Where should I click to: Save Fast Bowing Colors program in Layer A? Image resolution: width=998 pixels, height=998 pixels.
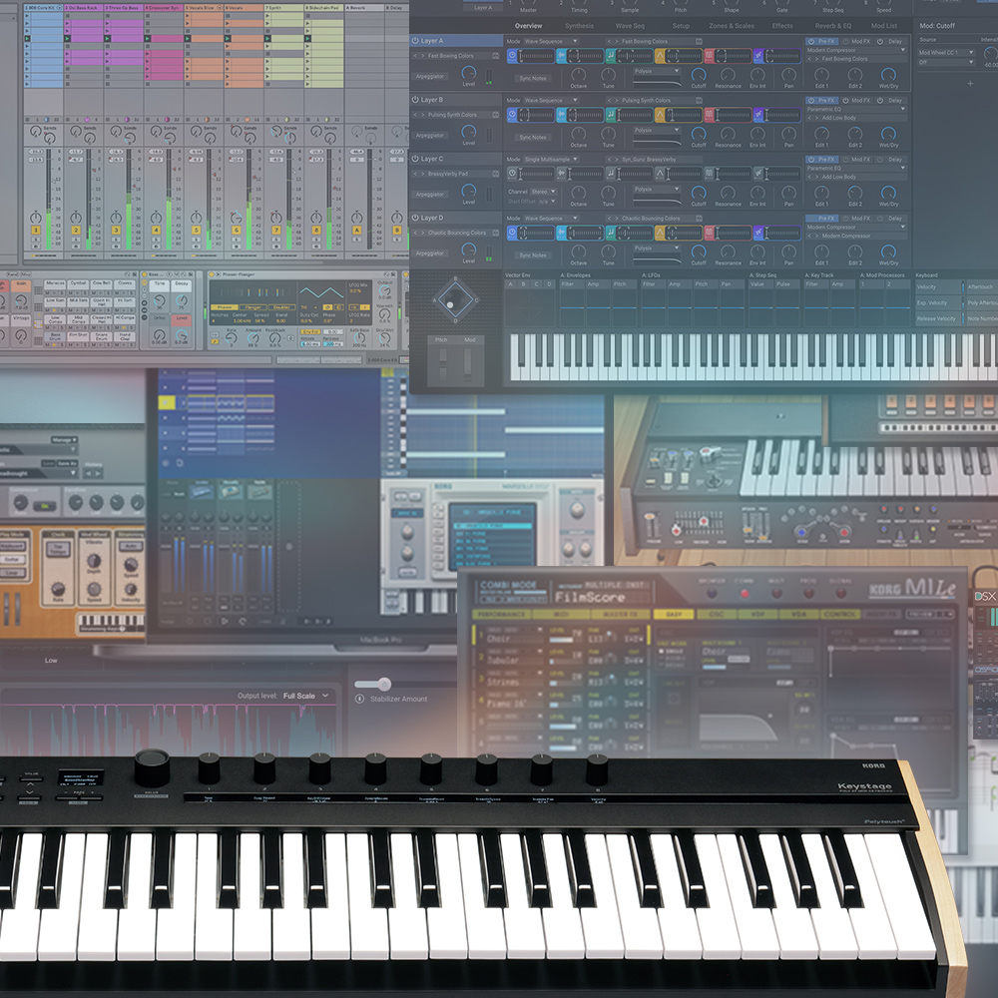(x=496, y=56)
